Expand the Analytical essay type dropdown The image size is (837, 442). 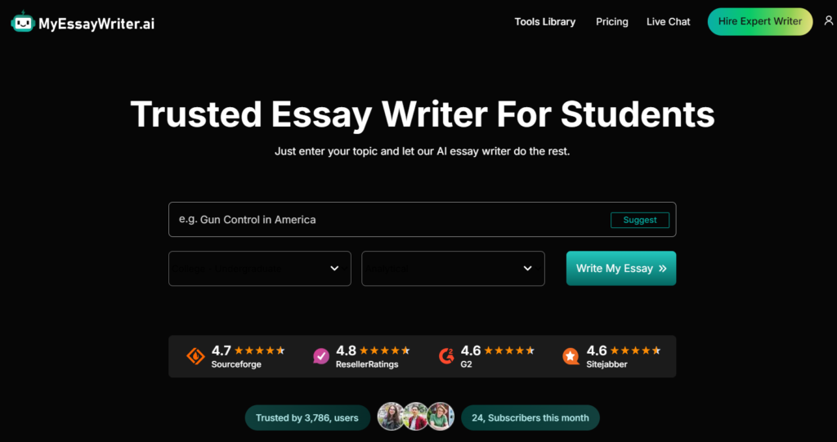[x=453, y=269]
